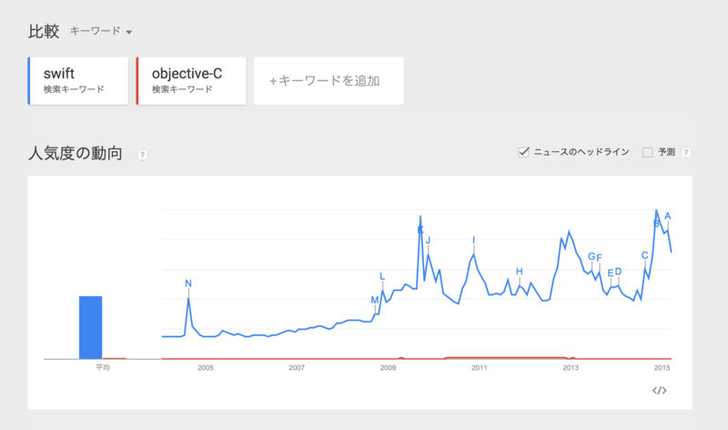Click the blue swift average bar
Viewport: 728px width, 430px height.
(90, 327)
